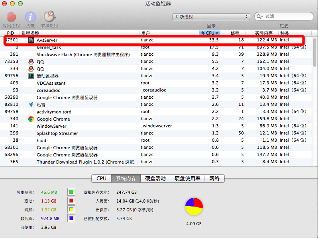
Task: Select the WindowServer process row
Action: (x=156, y=126)
